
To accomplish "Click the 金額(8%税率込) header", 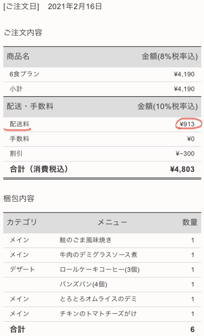I will pos(169,57).
